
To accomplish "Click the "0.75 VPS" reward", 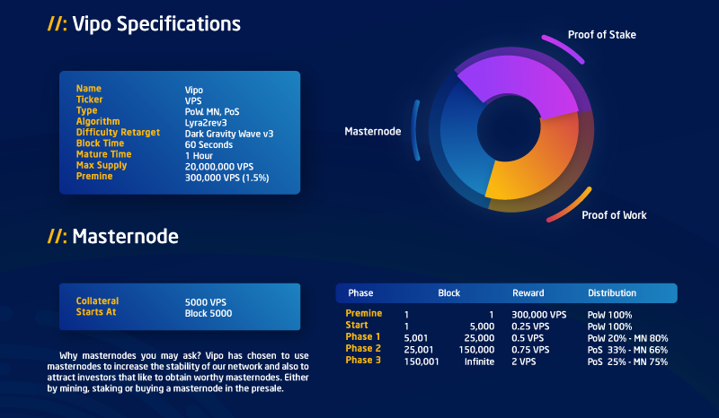I will 530,350.
